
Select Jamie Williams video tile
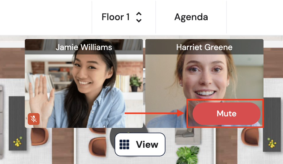(84, 83)
